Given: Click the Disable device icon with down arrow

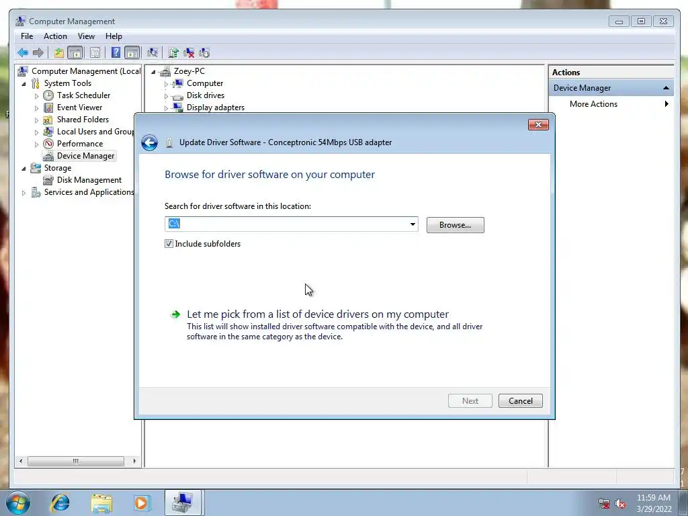Looking at the screenshot, I should pos(204,53).
